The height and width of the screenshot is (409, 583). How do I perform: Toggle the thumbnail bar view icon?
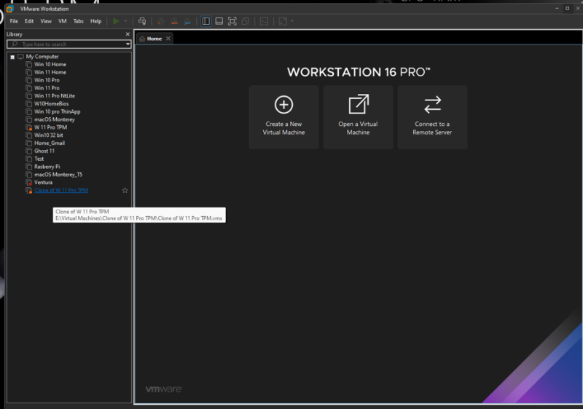[x=219, y=21]
